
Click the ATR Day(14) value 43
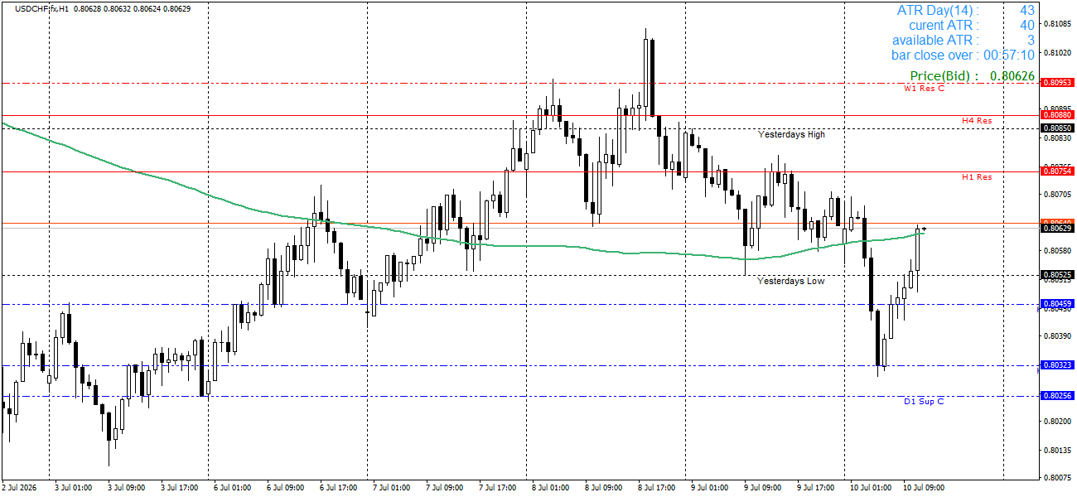click(1027, 11)
